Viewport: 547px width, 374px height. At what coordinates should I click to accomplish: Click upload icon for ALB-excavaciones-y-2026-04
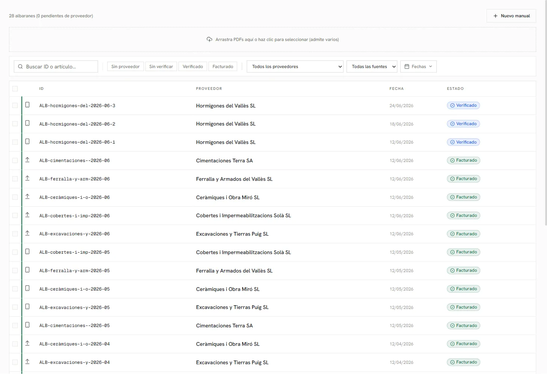tap(27, 362)
